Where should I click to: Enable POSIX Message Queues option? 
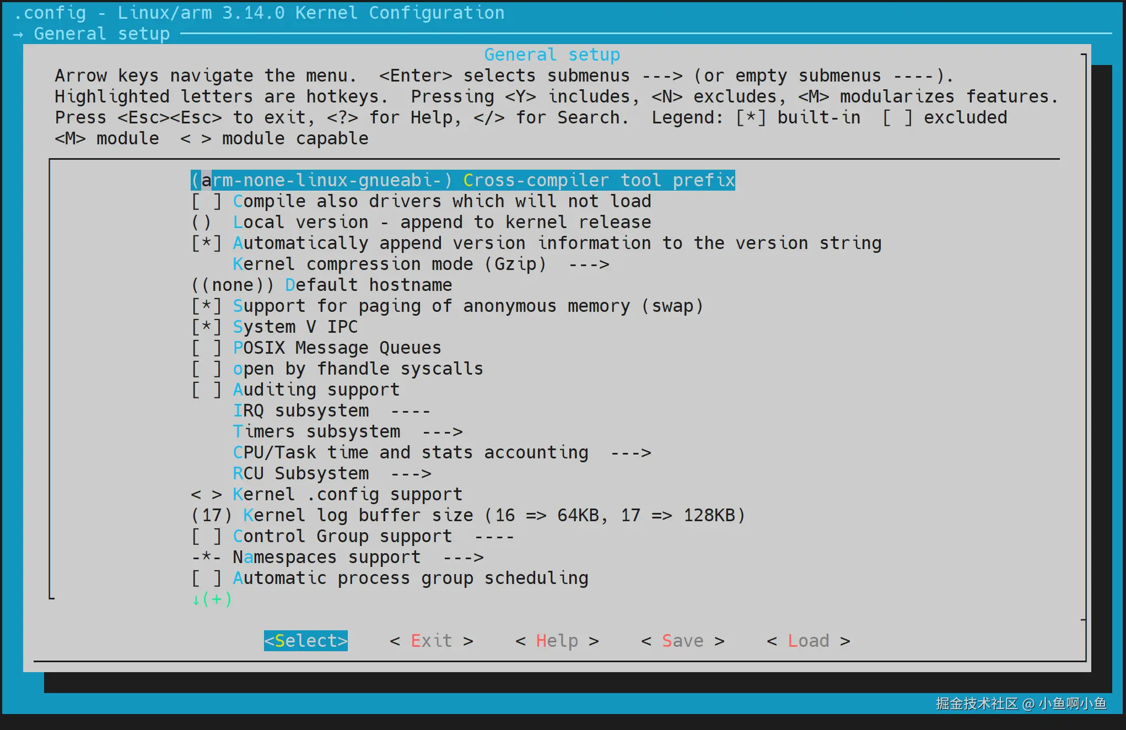[x=206, y=348]
